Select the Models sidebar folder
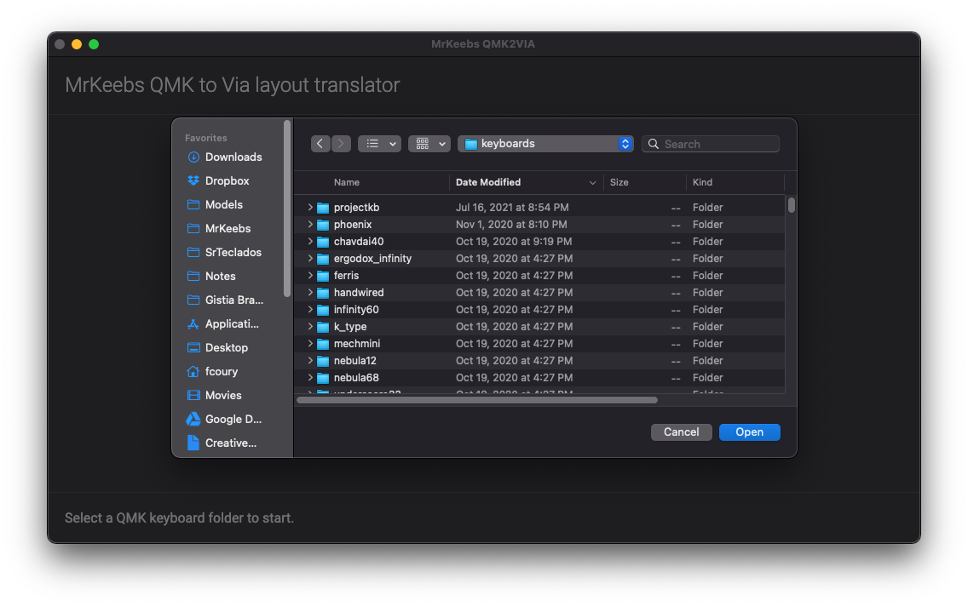 215,204
